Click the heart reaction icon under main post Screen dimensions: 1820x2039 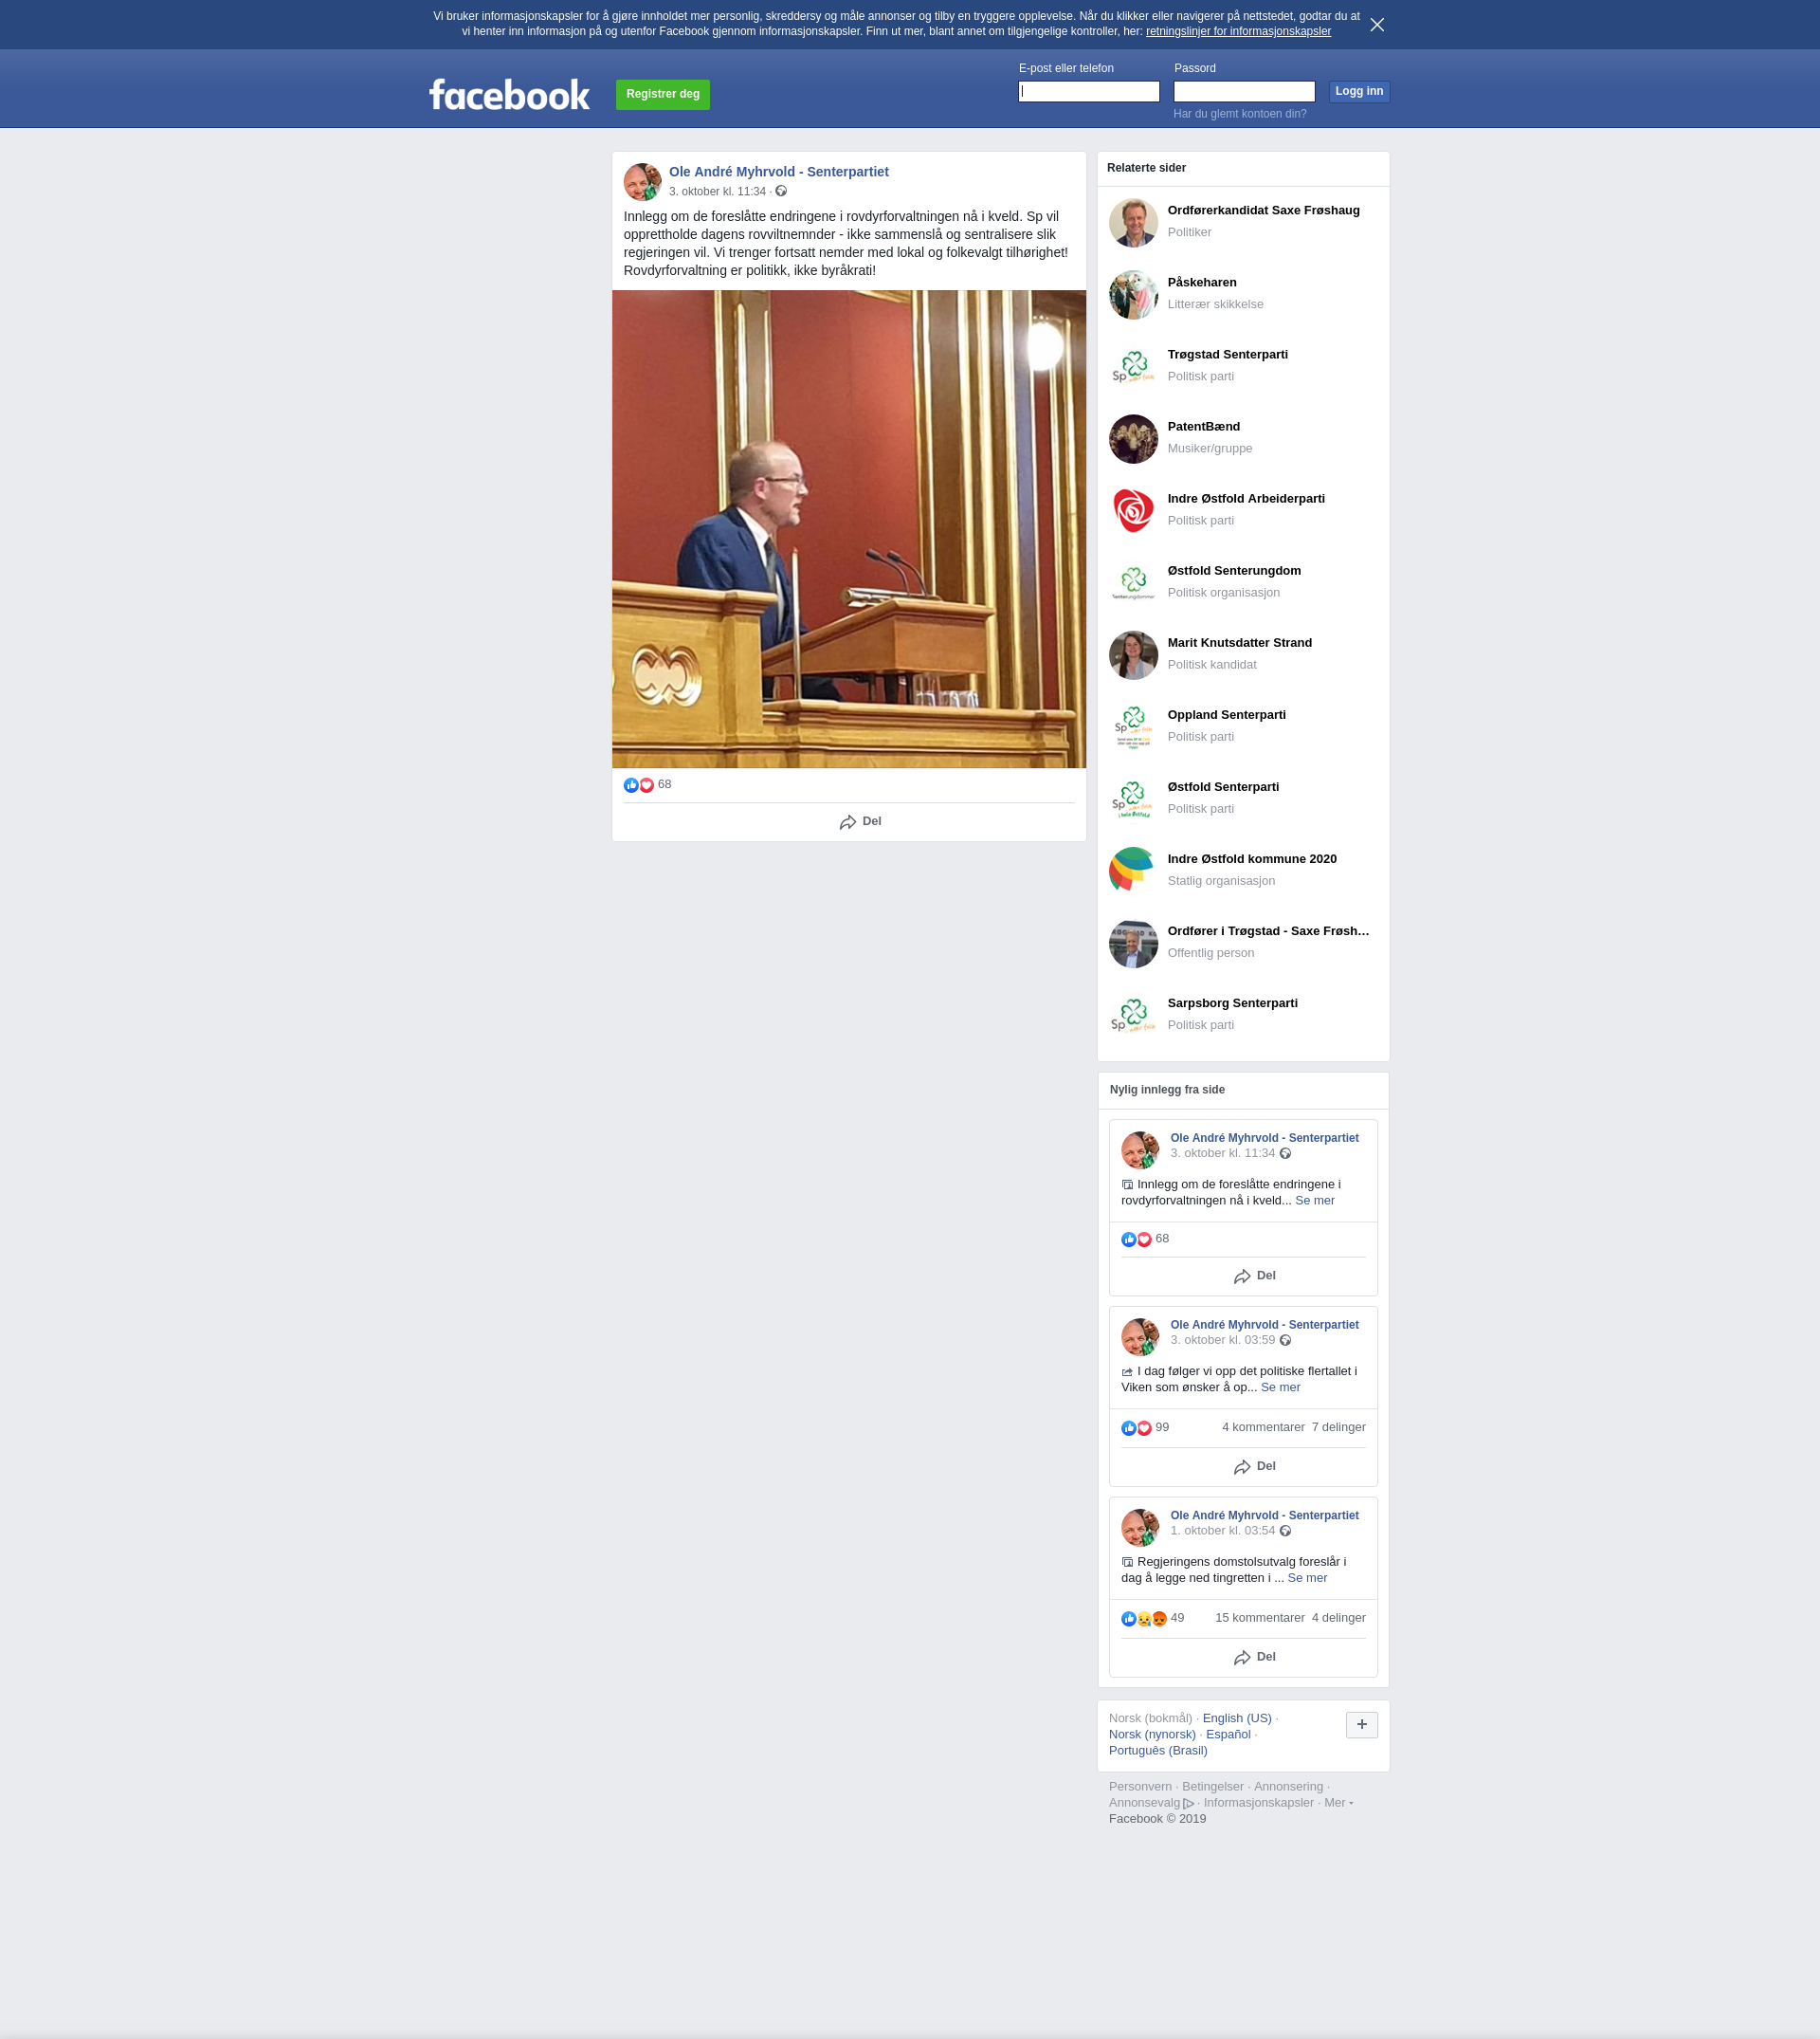646,785
